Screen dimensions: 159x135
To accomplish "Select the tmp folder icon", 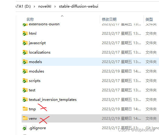I will [25, 109].
